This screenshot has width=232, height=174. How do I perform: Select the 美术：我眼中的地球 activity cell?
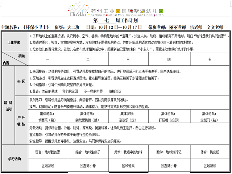click(128, 152)
